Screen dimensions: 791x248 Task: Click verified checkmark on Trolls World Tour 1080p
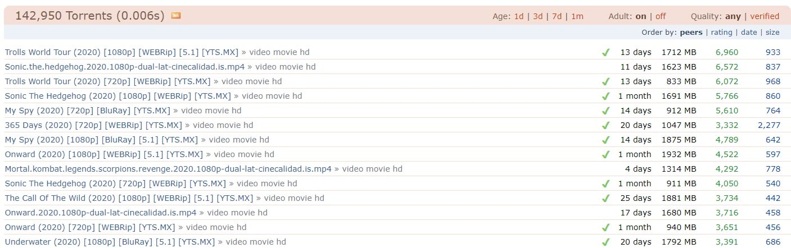605,53
